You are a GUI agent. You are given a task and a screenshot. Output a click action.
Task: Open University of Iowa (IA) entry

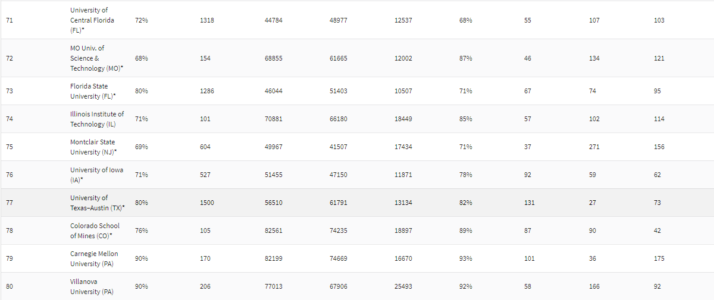97,175
